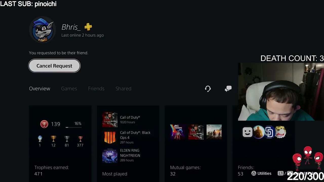
Task: Click the Call of Duty: Black Ops 4 title
Action: point(135,135)
